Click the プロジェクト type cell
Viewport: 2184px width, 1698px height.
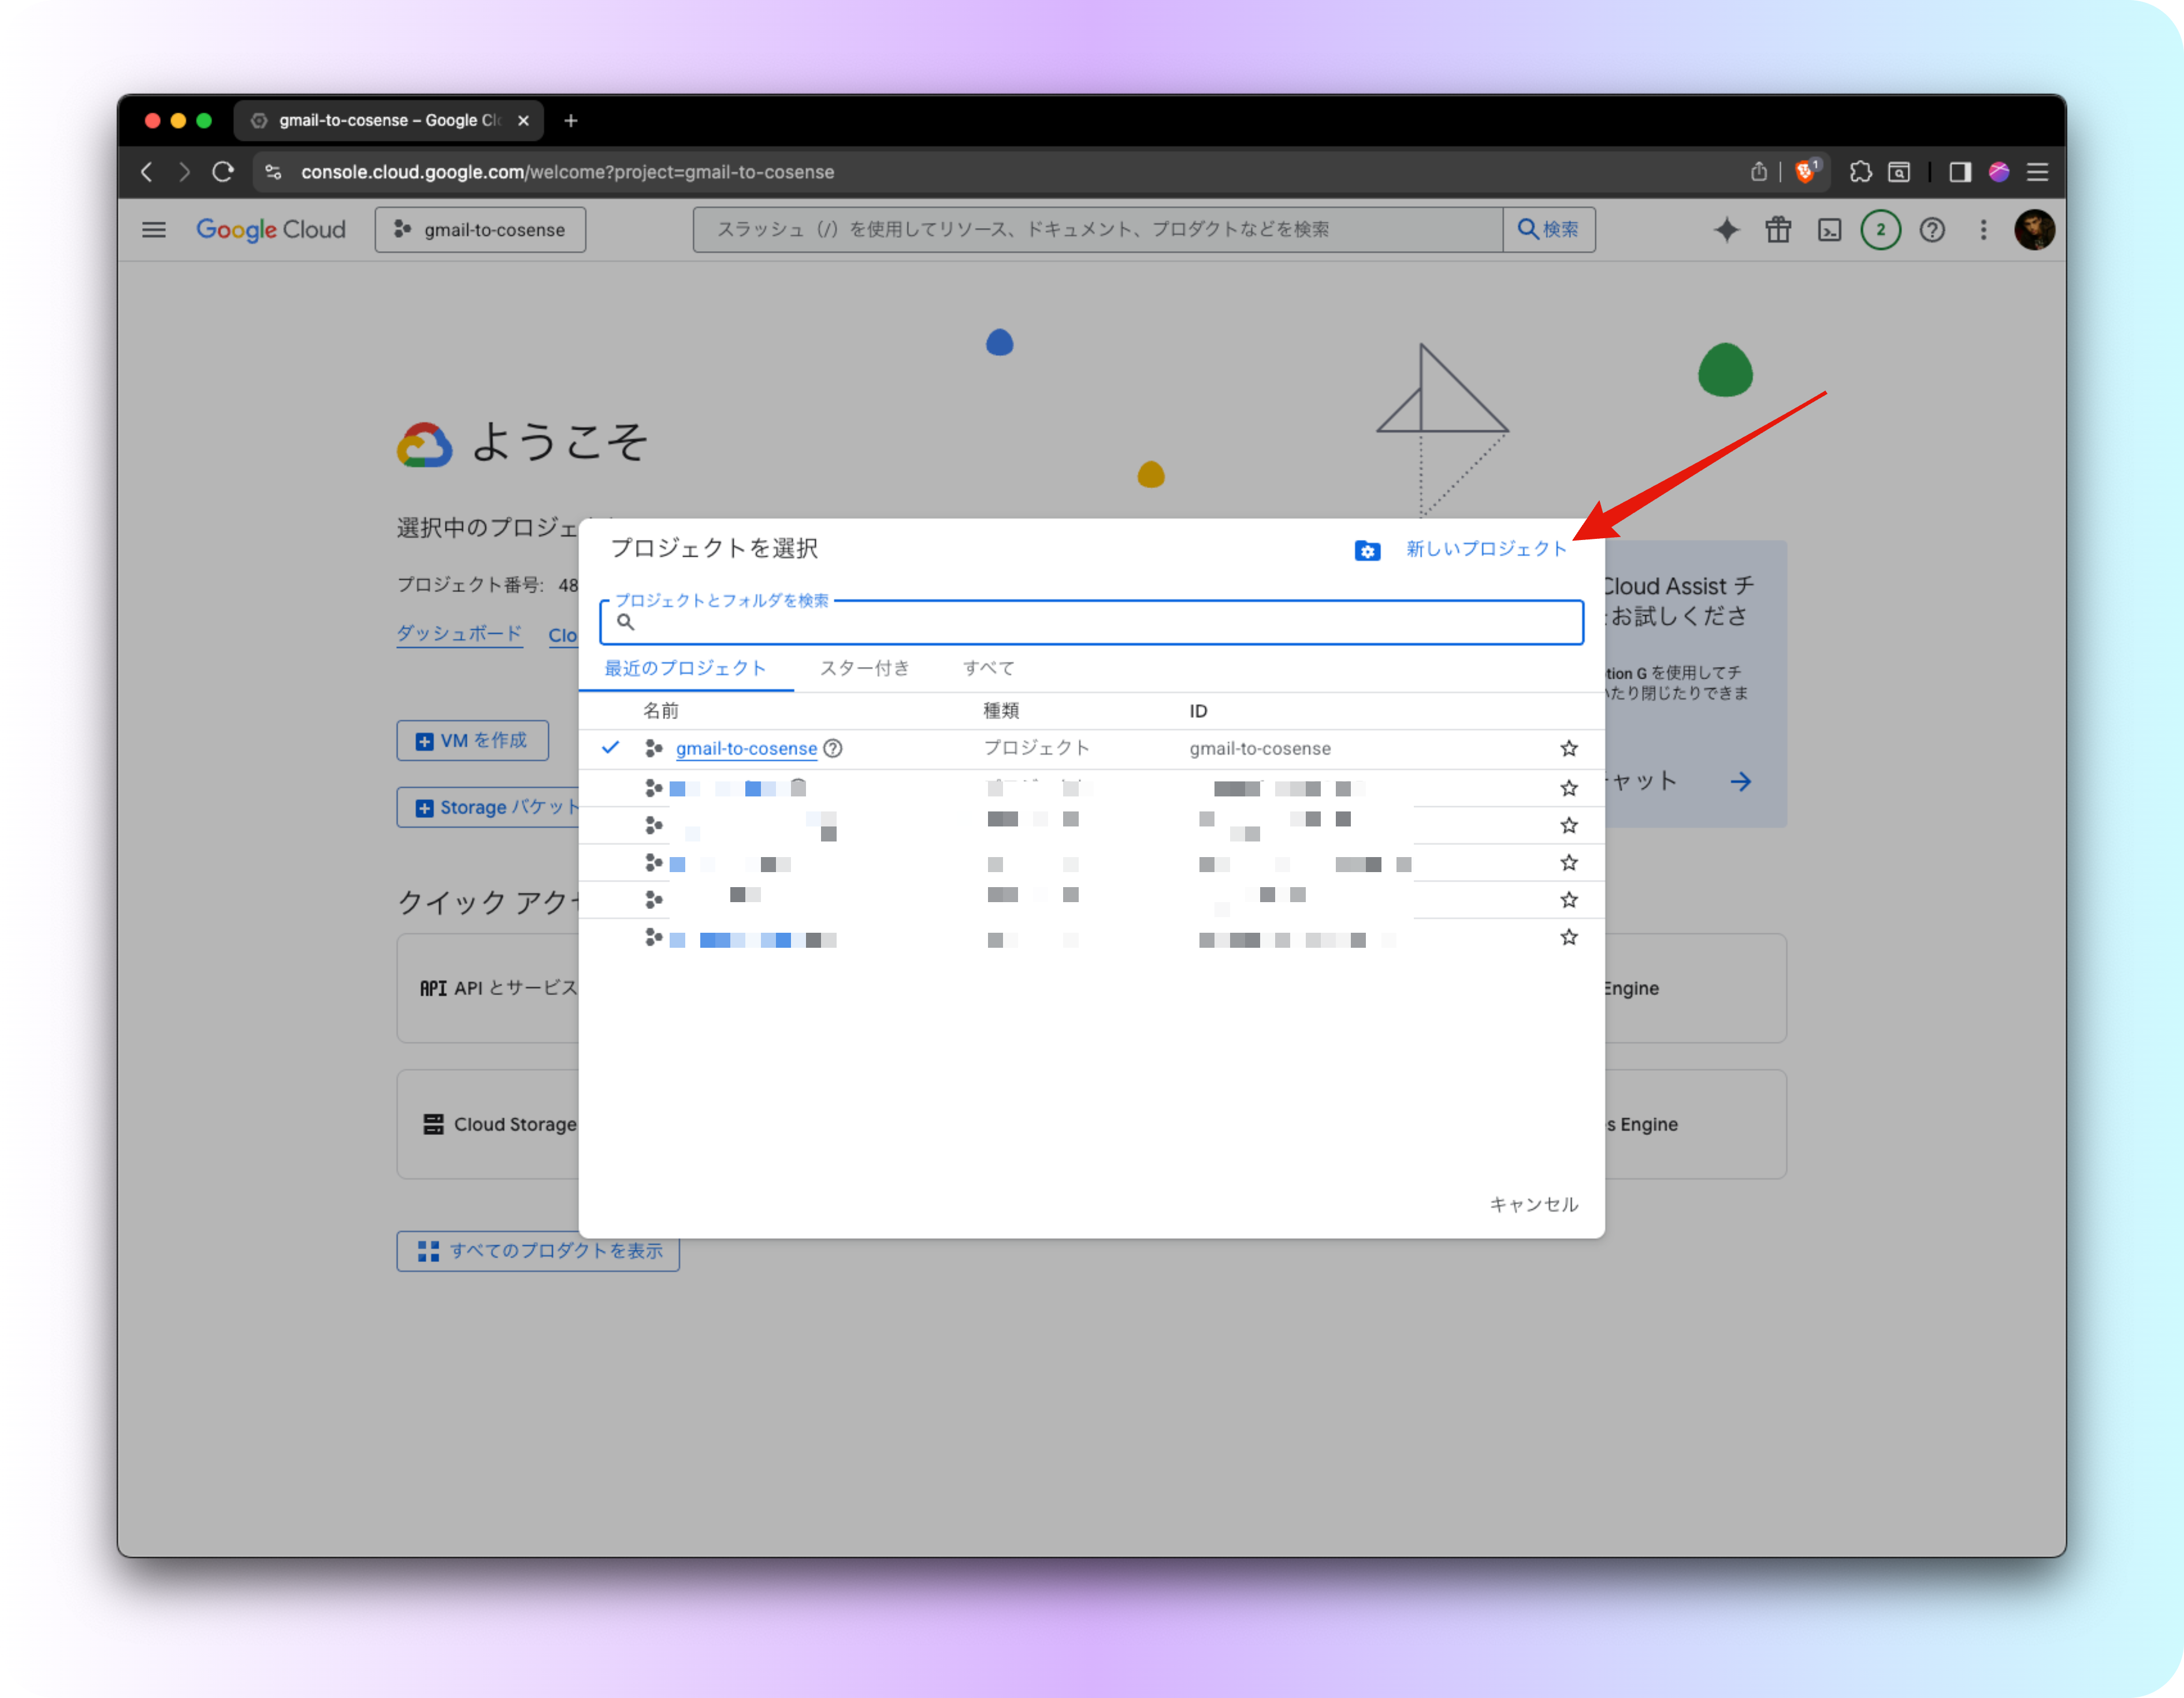pos(1036,749)
